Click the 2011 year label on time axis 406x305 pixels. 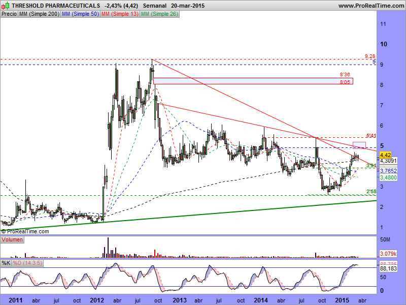tap(16, 300)
